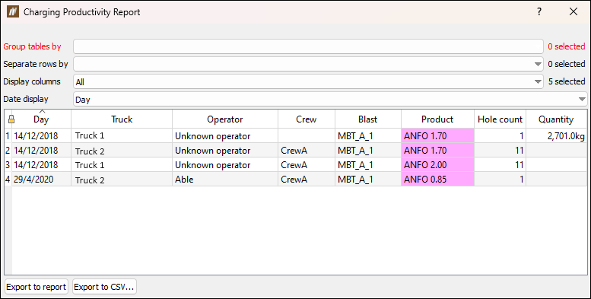Screen dimensions: 591x299
Task: Select row header number 1
Action: tap(8, 135)
